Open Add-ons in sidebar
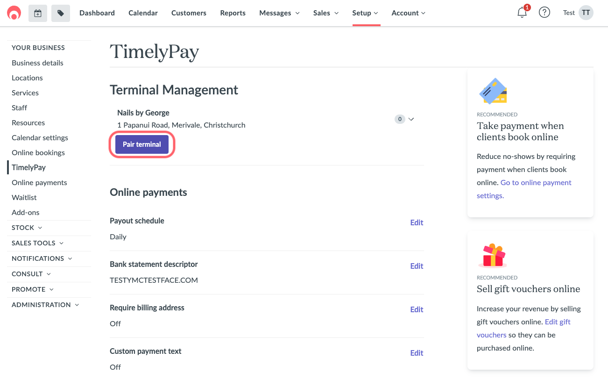The height and width of the screenshot is (380, 608). 26,212
